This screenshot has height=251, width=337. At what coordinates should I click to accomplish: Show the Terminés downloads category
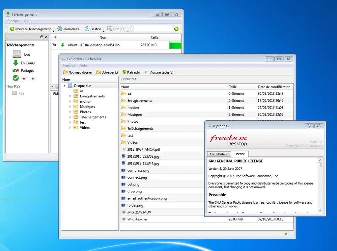coord(28,78)
